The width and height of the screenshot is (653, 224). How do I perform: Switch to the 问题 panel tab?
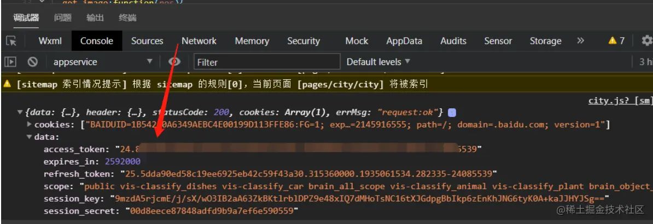coord(62,17)
